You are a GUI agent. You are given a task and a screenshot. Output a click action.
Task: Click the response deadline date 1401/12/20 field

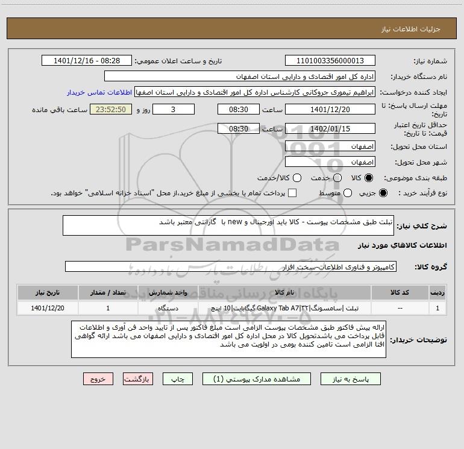click(x=330, y=110)
